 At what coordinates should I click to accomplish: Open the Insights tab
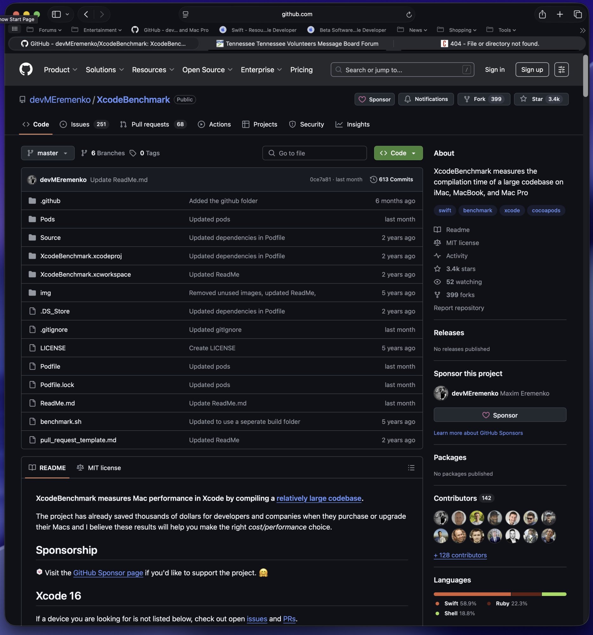(353, 124)
